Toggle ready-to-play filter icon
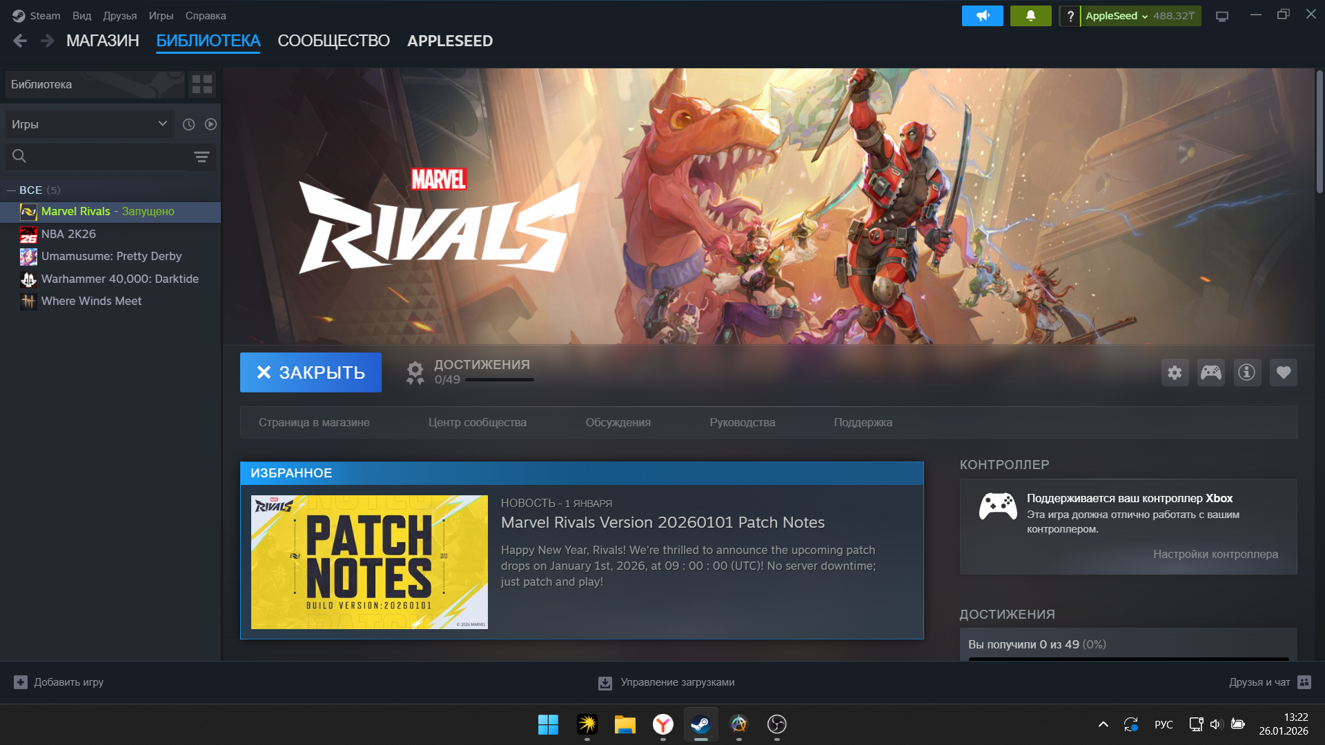Screen dimensions: 1325x745 [x=210, y=124]
